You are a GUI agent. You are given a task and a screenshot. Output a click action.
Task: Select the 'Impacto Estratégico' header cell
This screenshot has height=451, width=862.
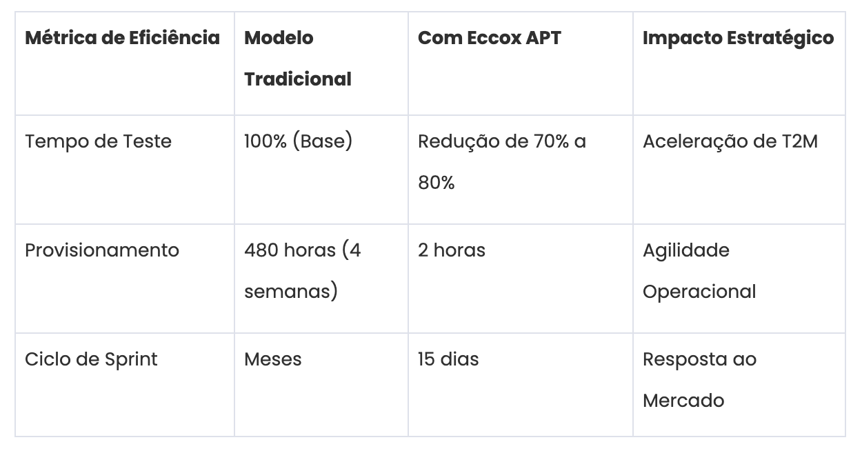pyautogui.click(x=738, y=38)
